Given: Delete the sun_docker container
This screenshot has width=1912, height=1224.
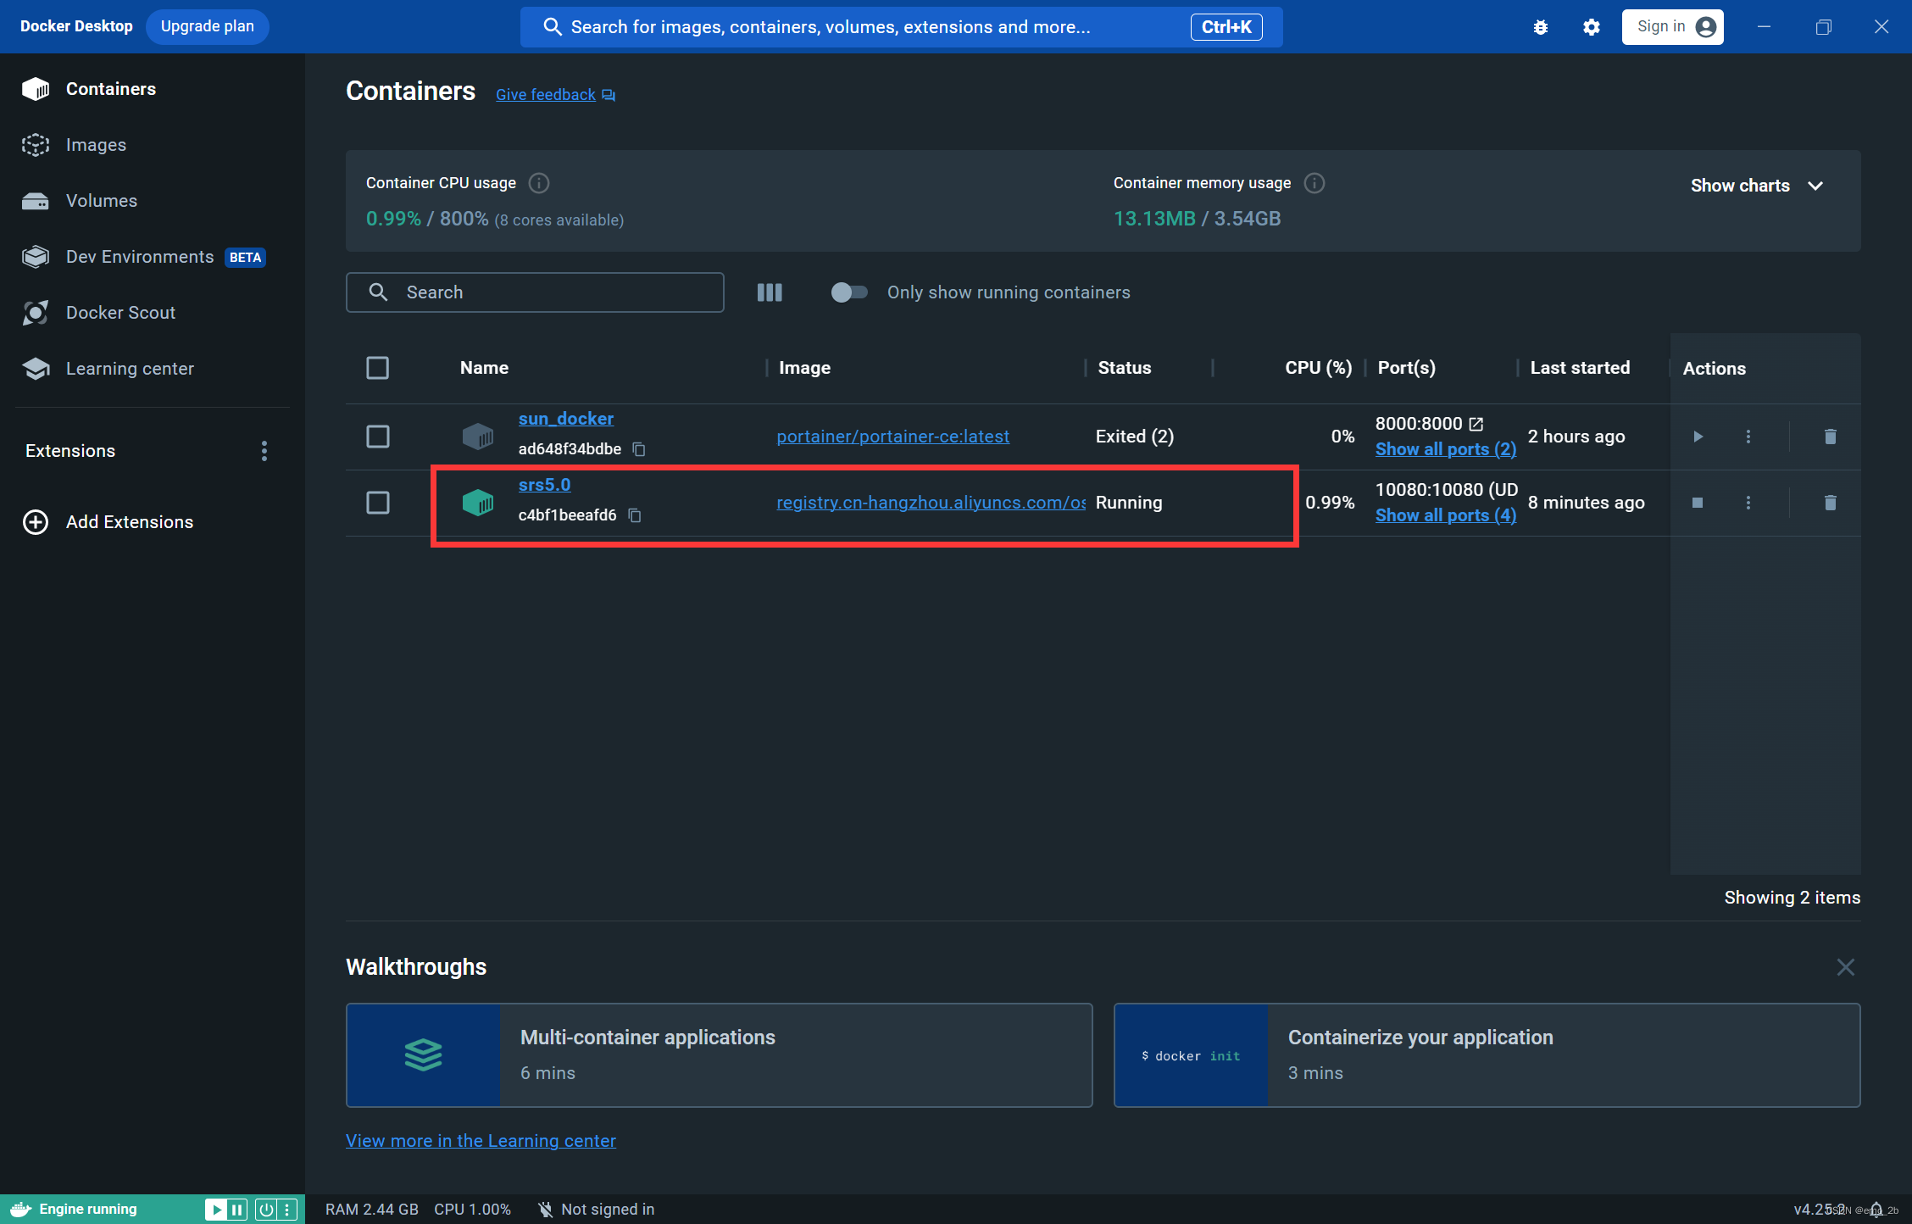Looking at the screenshot, I should 1830,437.
